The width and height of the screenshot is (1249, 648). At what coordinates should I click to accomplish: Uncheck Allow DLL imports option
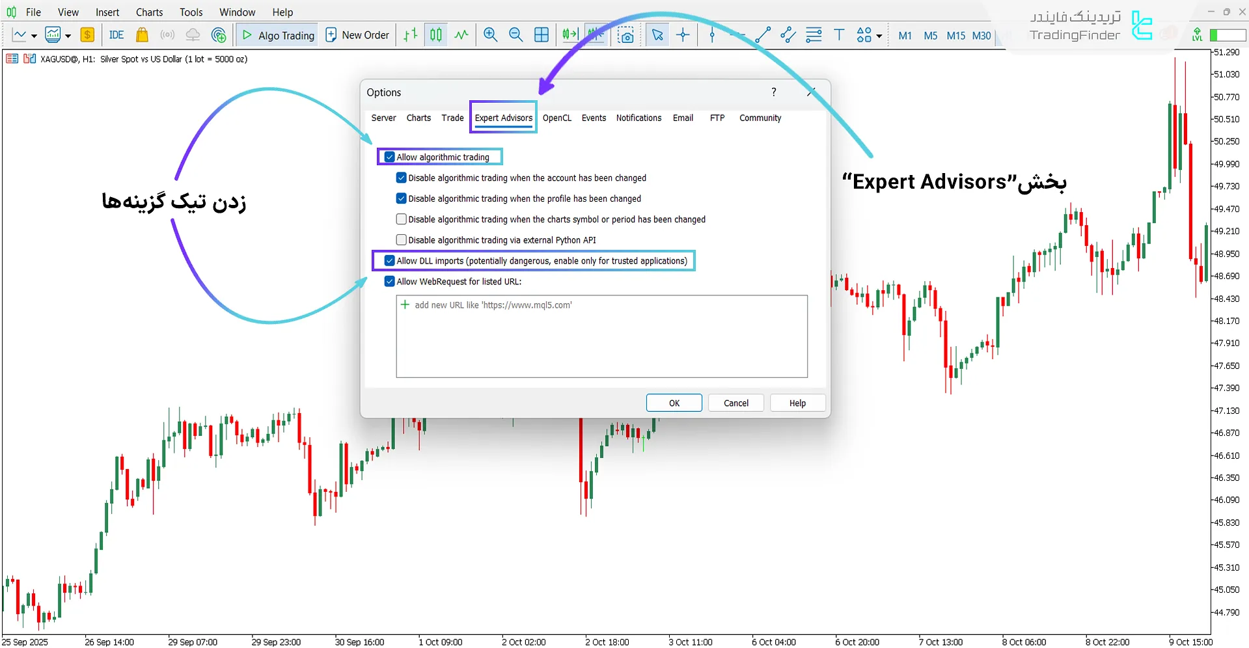pyautogui.click(x=390, y=261)
